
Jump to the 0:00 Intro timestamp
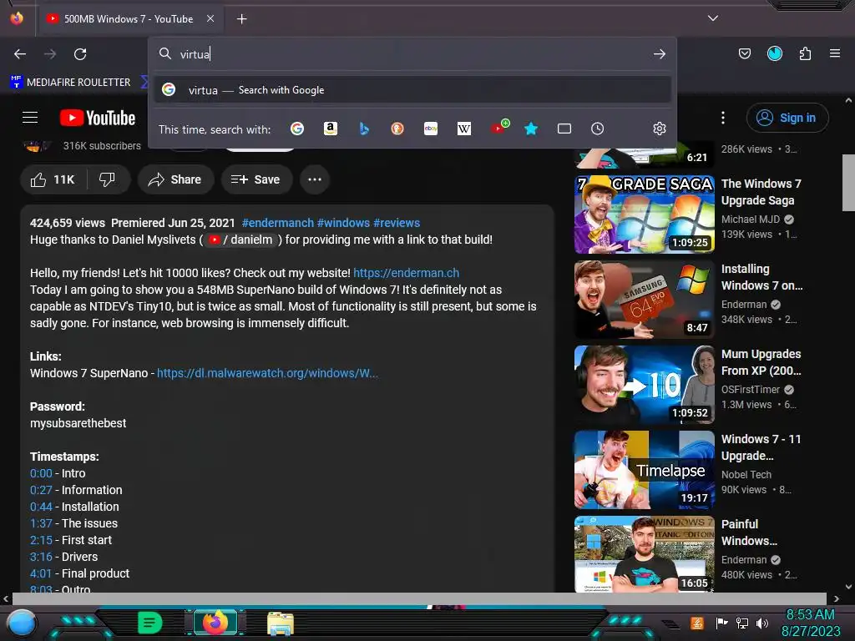(x=42, y=474)
